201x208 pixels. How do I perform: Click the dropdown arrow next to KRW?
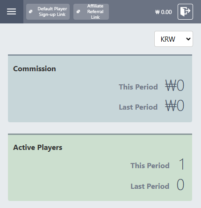[188, 39]
